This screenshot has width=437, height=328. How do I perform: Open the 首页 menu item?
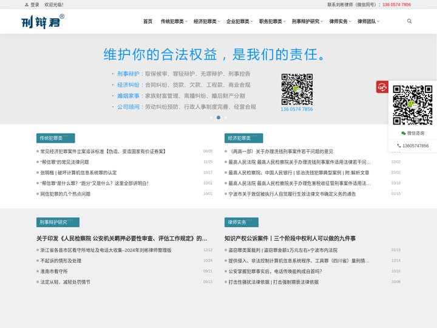pos(147,21)
